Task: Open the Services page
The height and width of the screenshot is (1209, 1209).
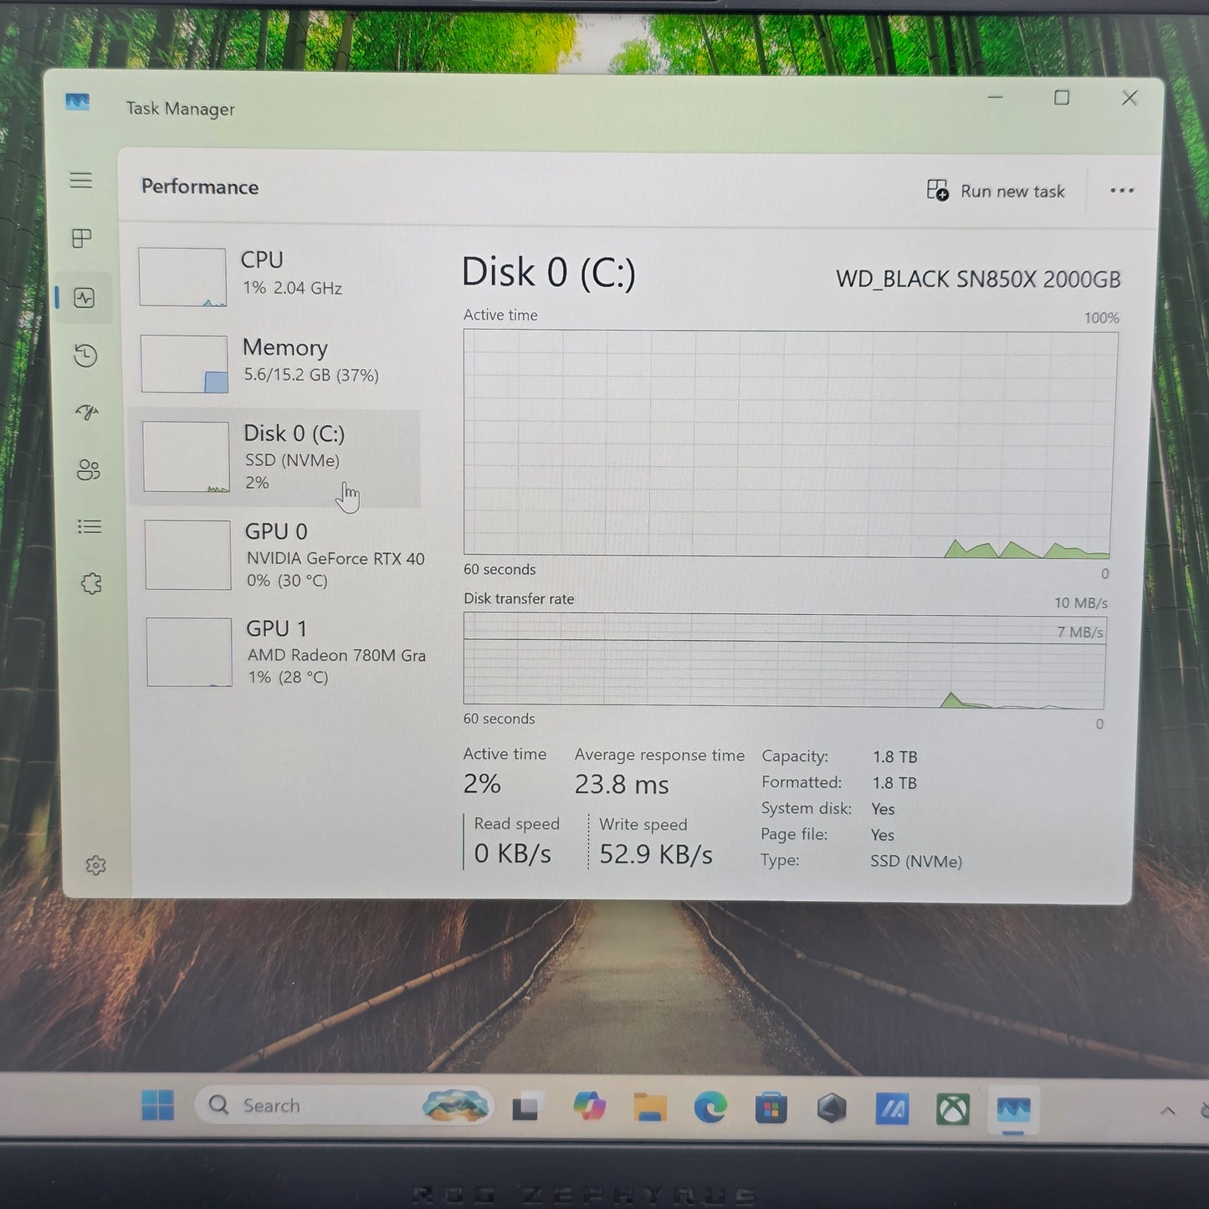Action: click(x=91, y=583)
